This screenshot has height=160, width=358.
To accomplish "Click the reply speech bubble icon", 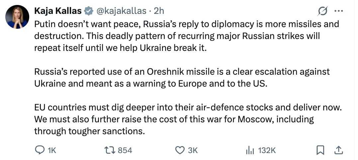I will pos(40,150).
